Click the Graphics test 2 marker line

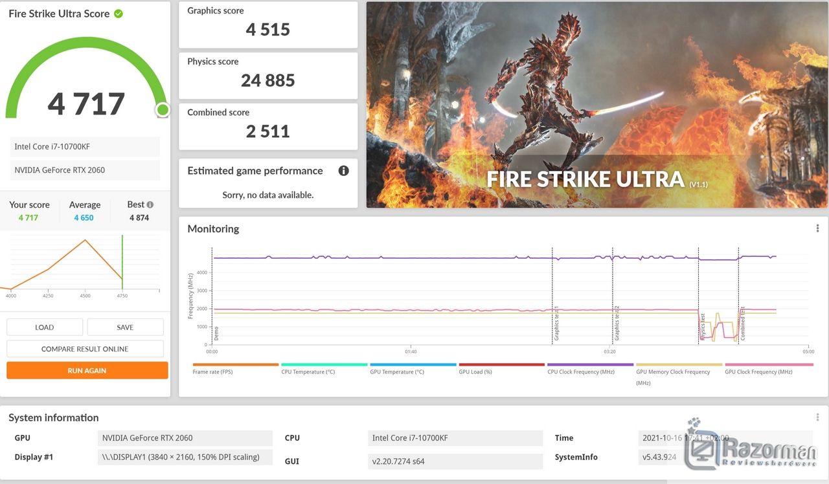click(x=612, y=295)
